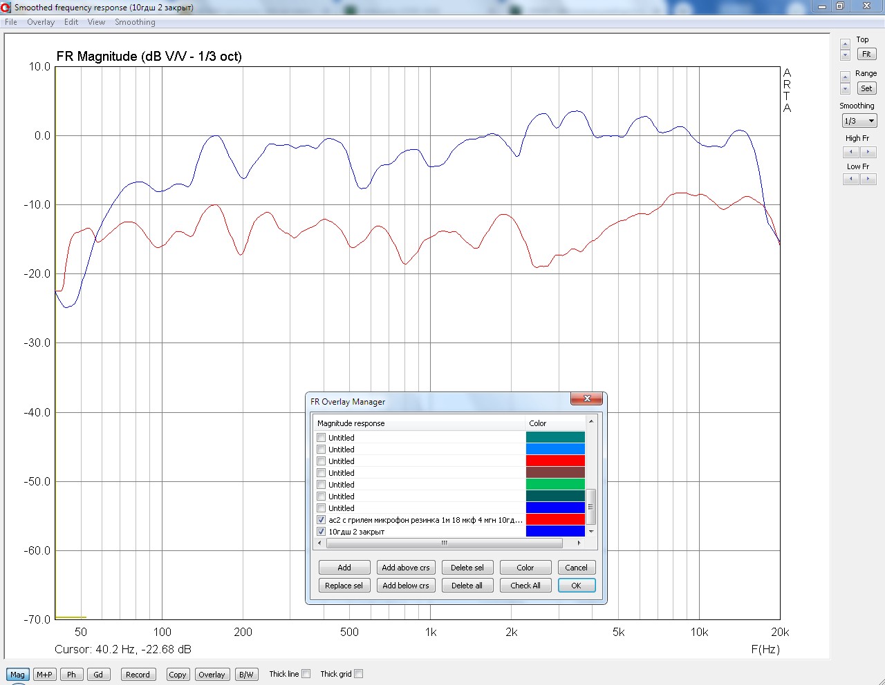Screen dimensions: 885x685
Task: Switch to Mag view
Action: pyautogui.click(x=17, y=675)
